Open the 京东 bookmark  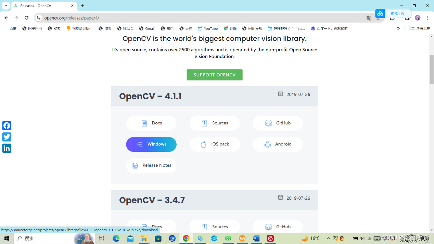167,28
